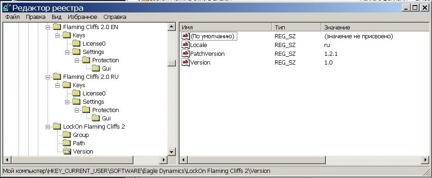Click License0 folder icon under Flaming Cliffs 2.0 RU
The width and height of the screenshot is (432, 178).
76,93
